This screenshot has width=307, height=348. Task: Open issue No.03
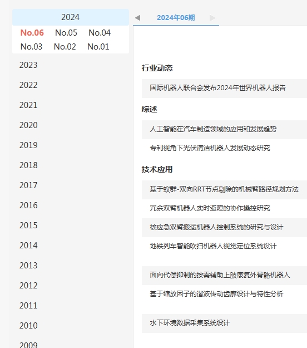click(31, 47)
